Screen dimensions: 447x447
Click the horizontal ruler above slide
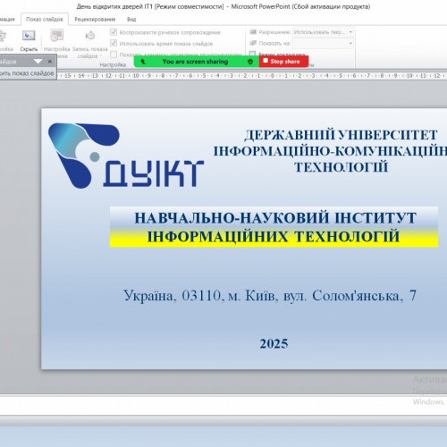(x=252, y=76)
